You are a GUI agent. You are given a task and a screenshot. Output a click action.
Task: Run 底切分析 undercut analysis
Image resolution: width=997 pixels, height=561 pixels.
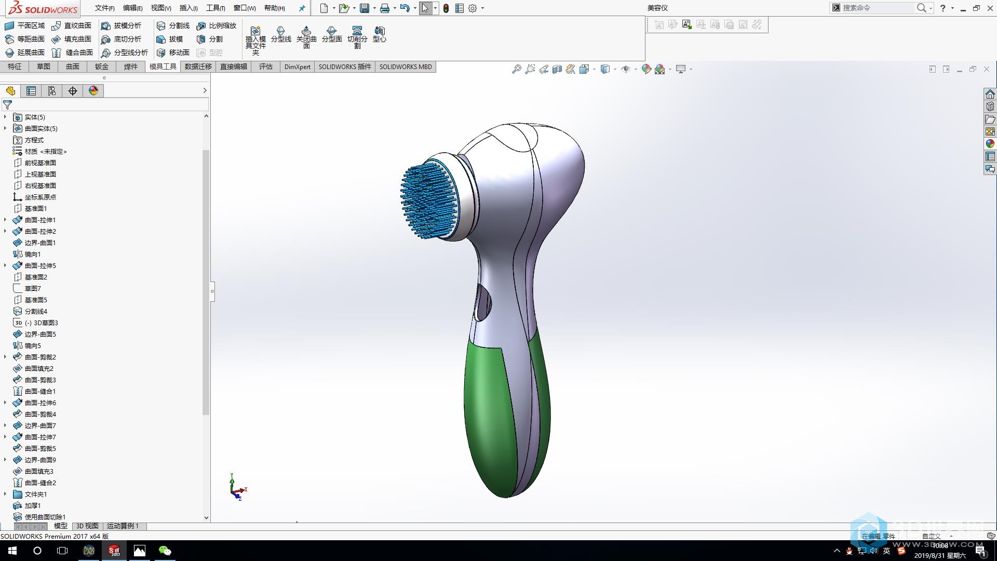[x=121, y=39]
